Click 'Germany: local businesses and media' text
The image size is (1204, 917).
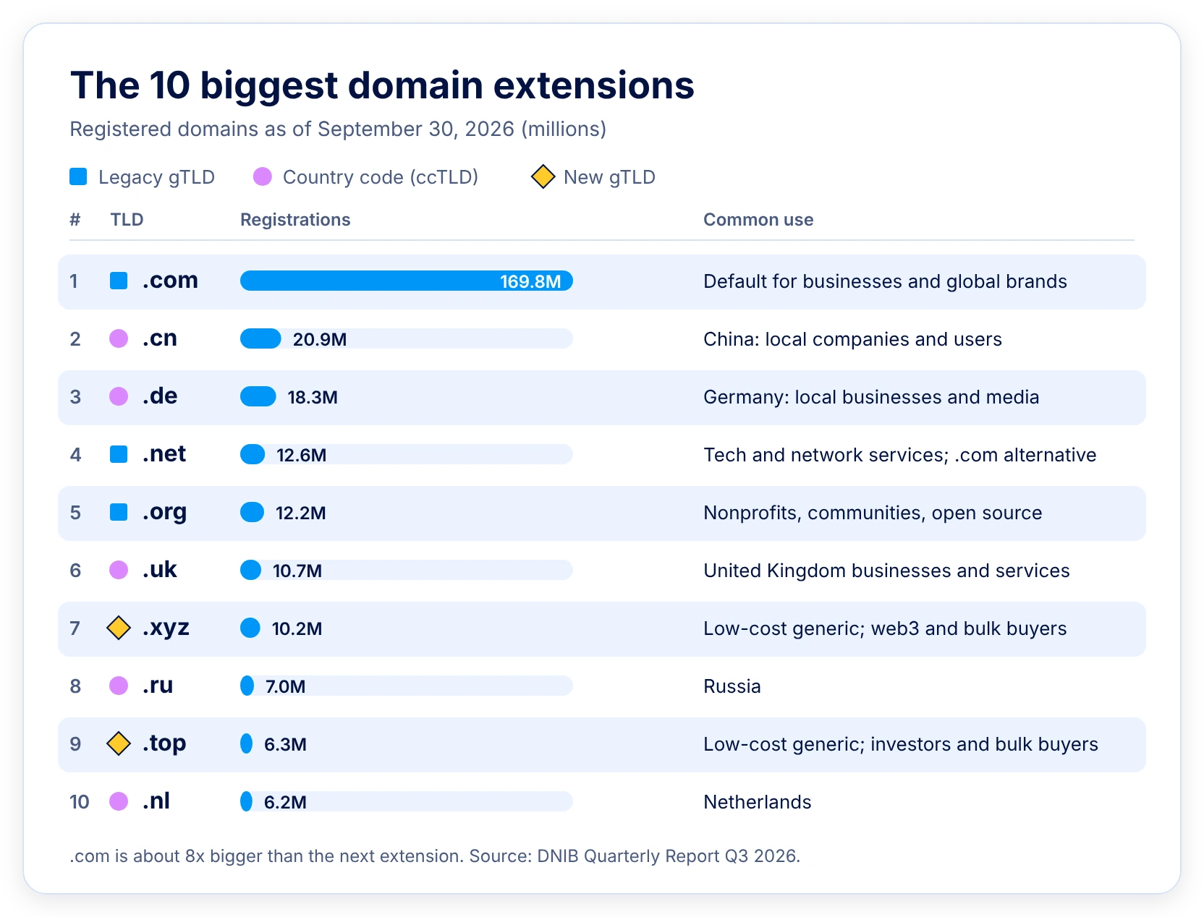(x=871, y=397)
